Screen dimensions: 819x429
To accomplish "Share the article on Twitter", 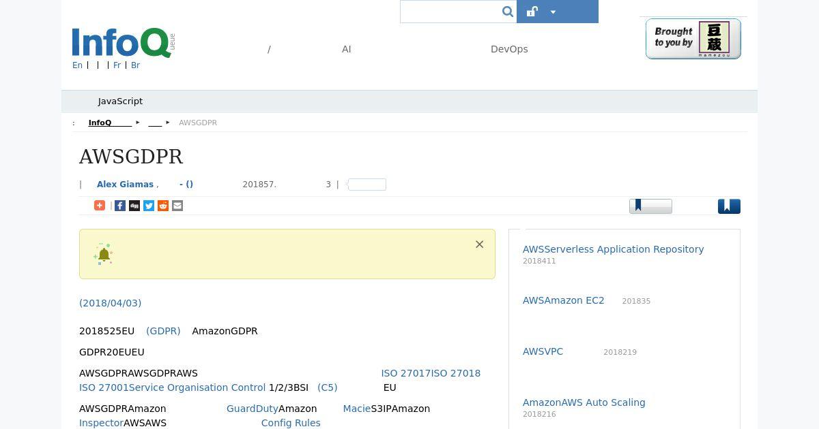I will [149, 206].
